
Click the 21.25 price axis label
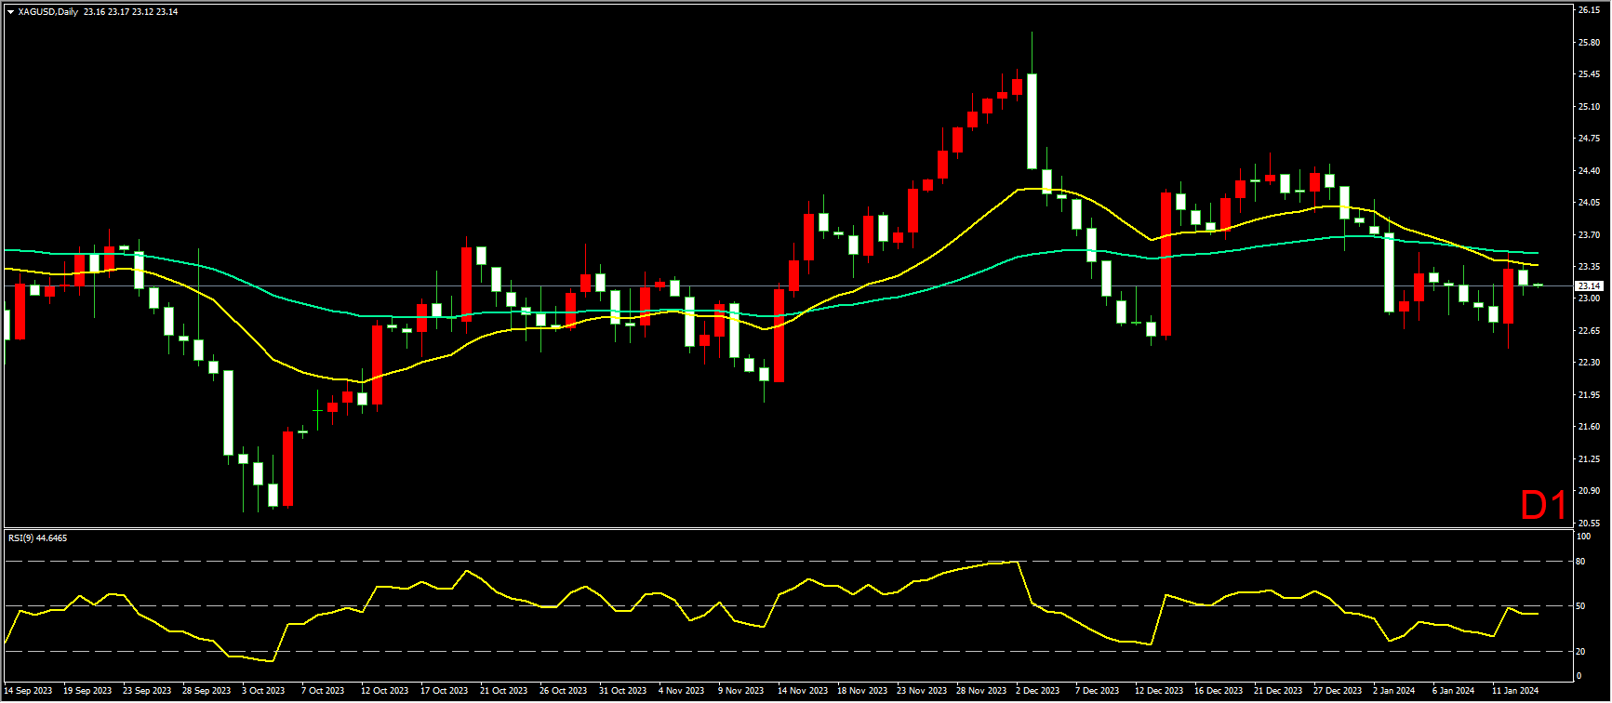tap(1589, 459)
